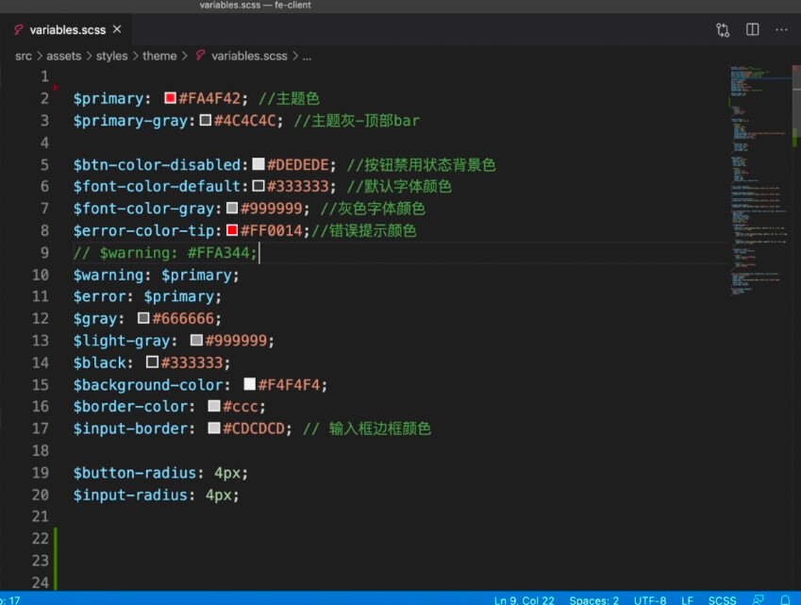Click the minimap code overview
Viewport: 801px width, 605px height.
click(759, 180)
